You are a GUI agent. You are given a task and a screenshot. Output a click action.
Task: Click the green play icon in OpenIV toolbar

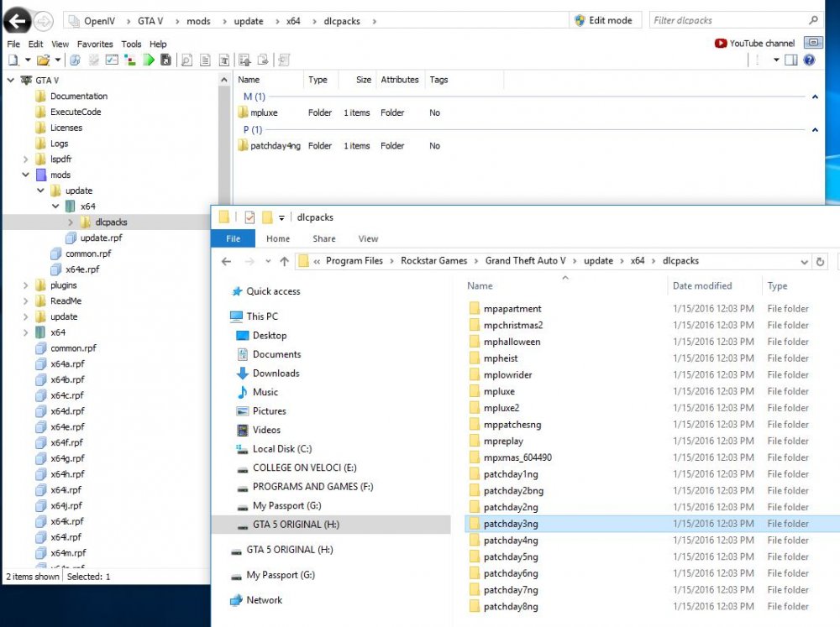point(149,60)
